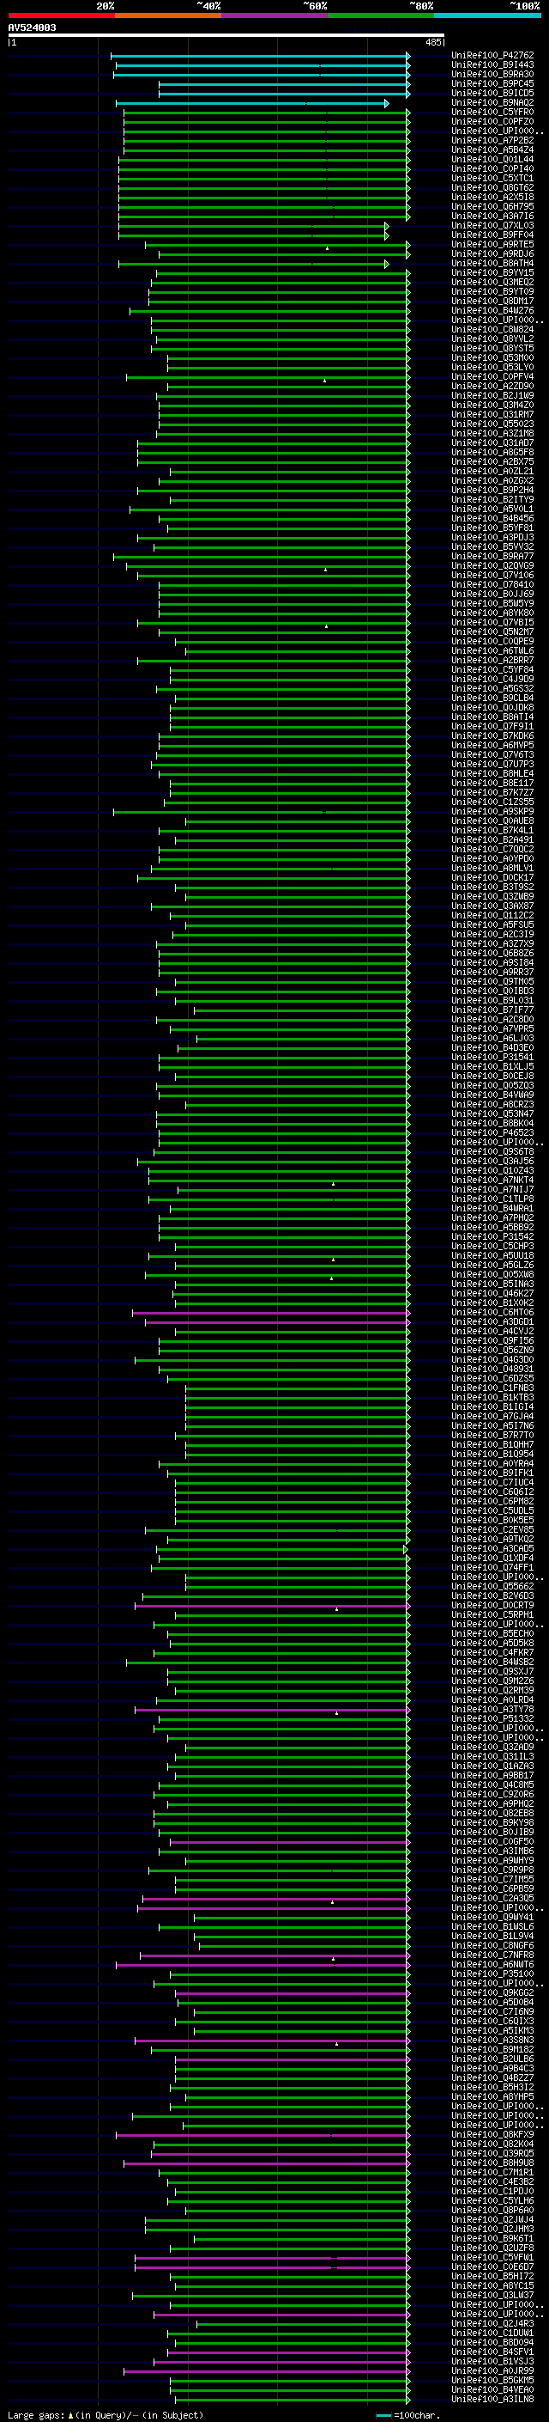Click the green ~80% identity legend segment
The image size is (549, 2422).
(381, 15)
